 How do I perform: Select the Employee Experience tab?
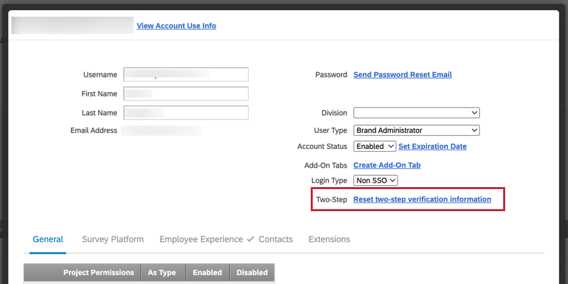coord(201,239)
